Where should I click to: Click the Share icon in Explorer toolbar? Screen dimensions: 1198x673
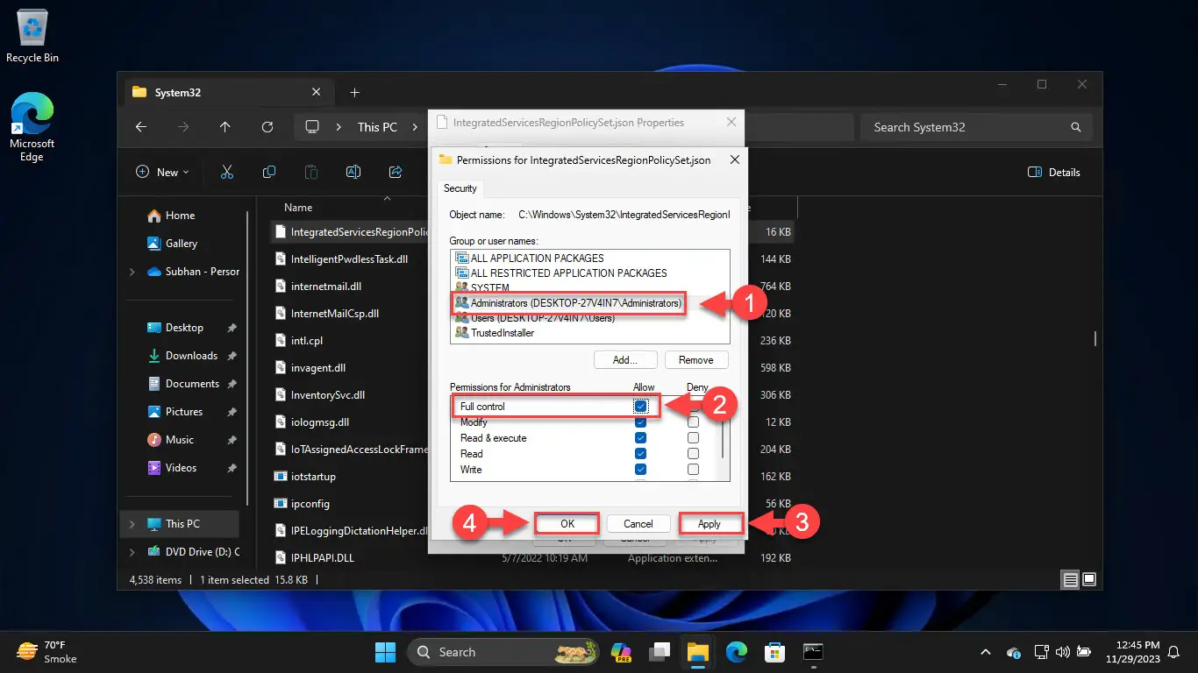coord(396,173)
